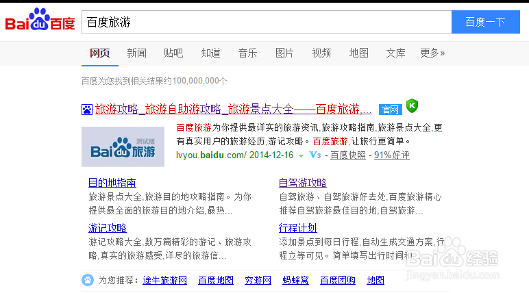Open the Baidu 旅游 logo thumbnail
Screen dimensions: 529x293
click(x=123, y=146)
